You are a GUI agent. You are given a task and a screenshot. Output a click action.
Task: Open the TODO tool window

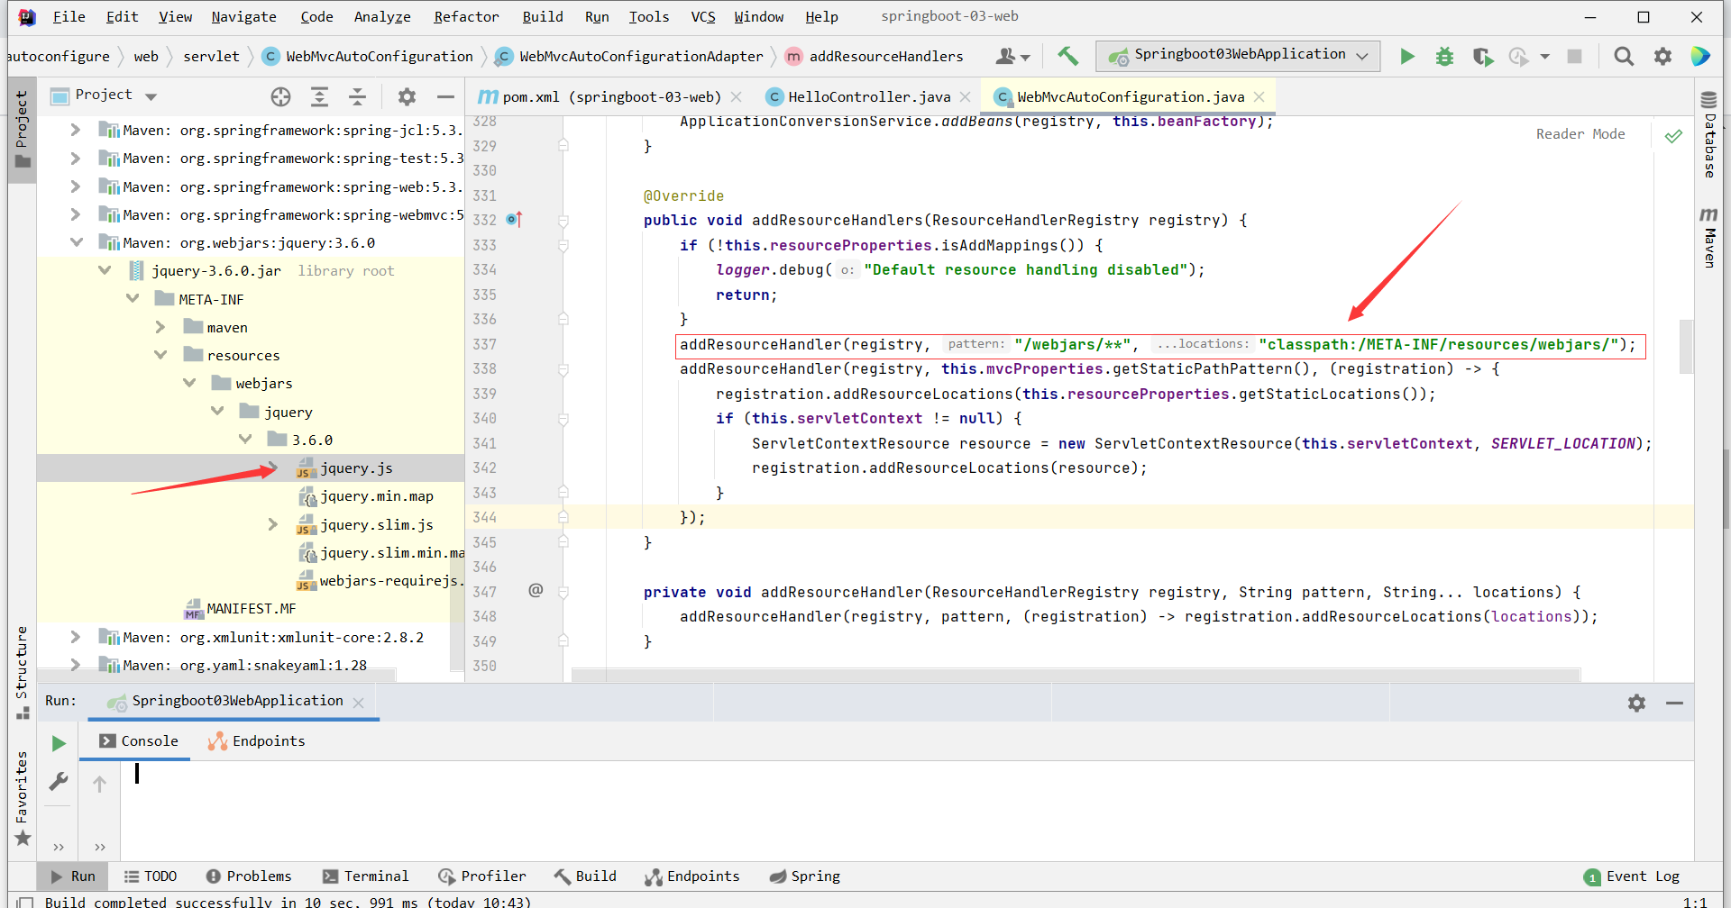[x=150, y=876]
